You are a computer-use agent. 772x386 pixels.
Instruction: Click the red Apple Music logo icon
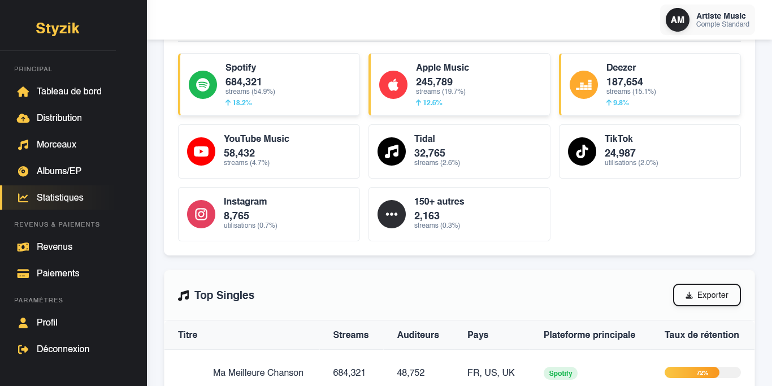pos(393,85)
